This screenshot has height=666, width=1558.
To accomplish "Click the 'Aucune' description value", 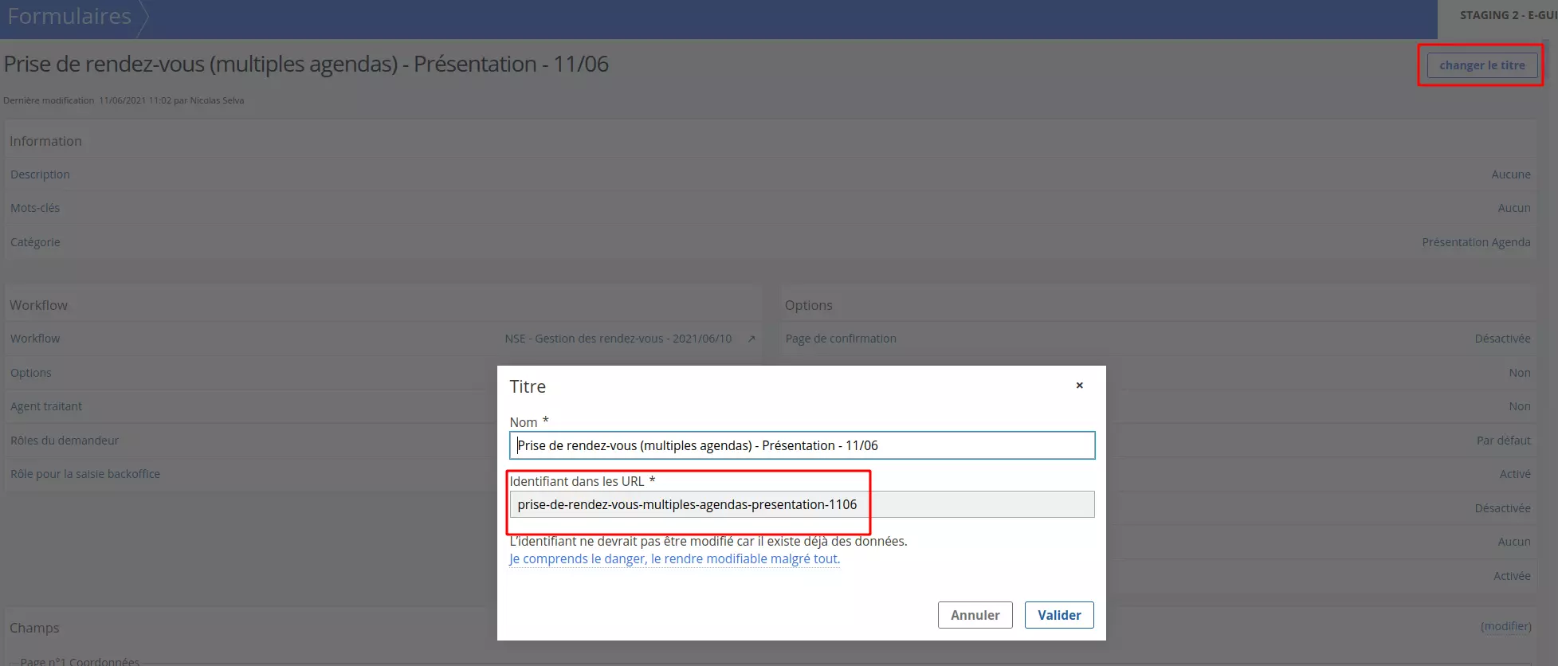I will pyautogui.click(x=1511, y=174).
